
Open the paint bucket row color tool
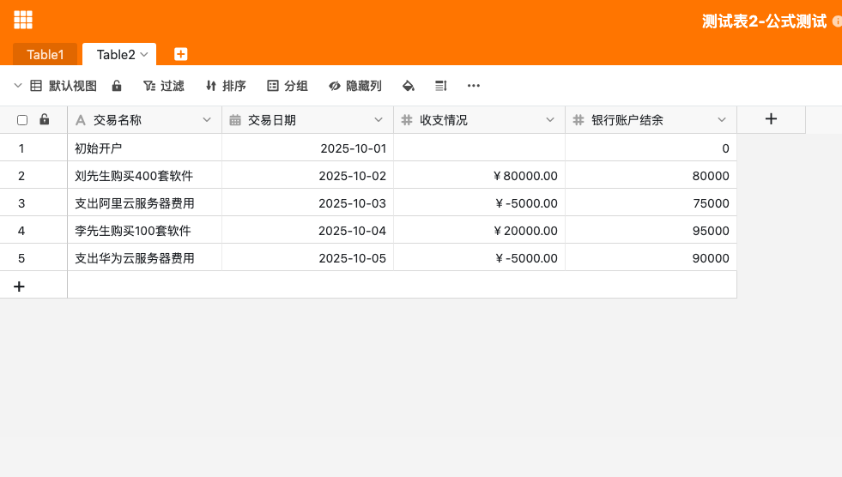click(x=409, y=86)
